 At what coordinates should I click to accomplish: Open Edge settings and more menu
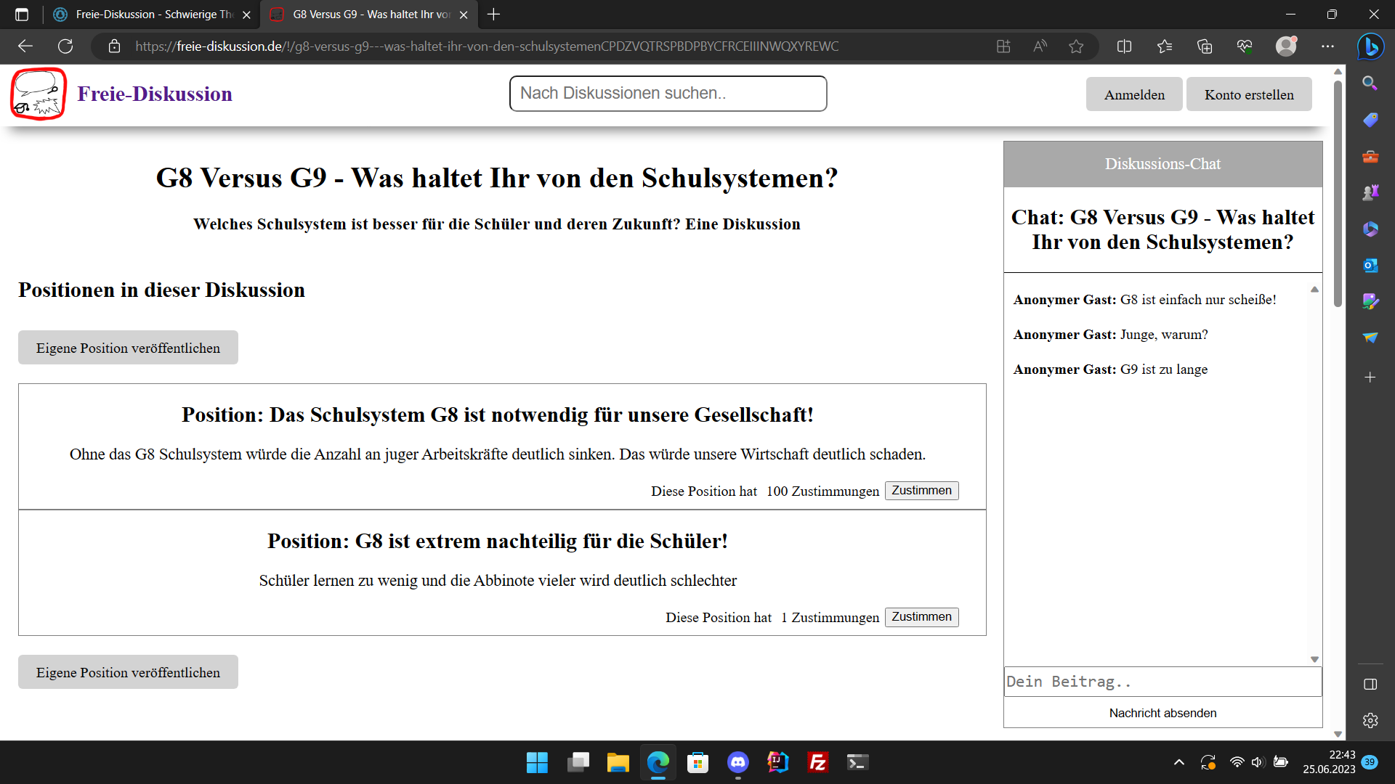pyautogui.click(x=1327, y=46)
